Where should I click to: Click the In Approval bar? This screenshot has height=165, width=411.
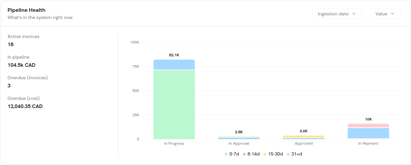coord(239,138)
